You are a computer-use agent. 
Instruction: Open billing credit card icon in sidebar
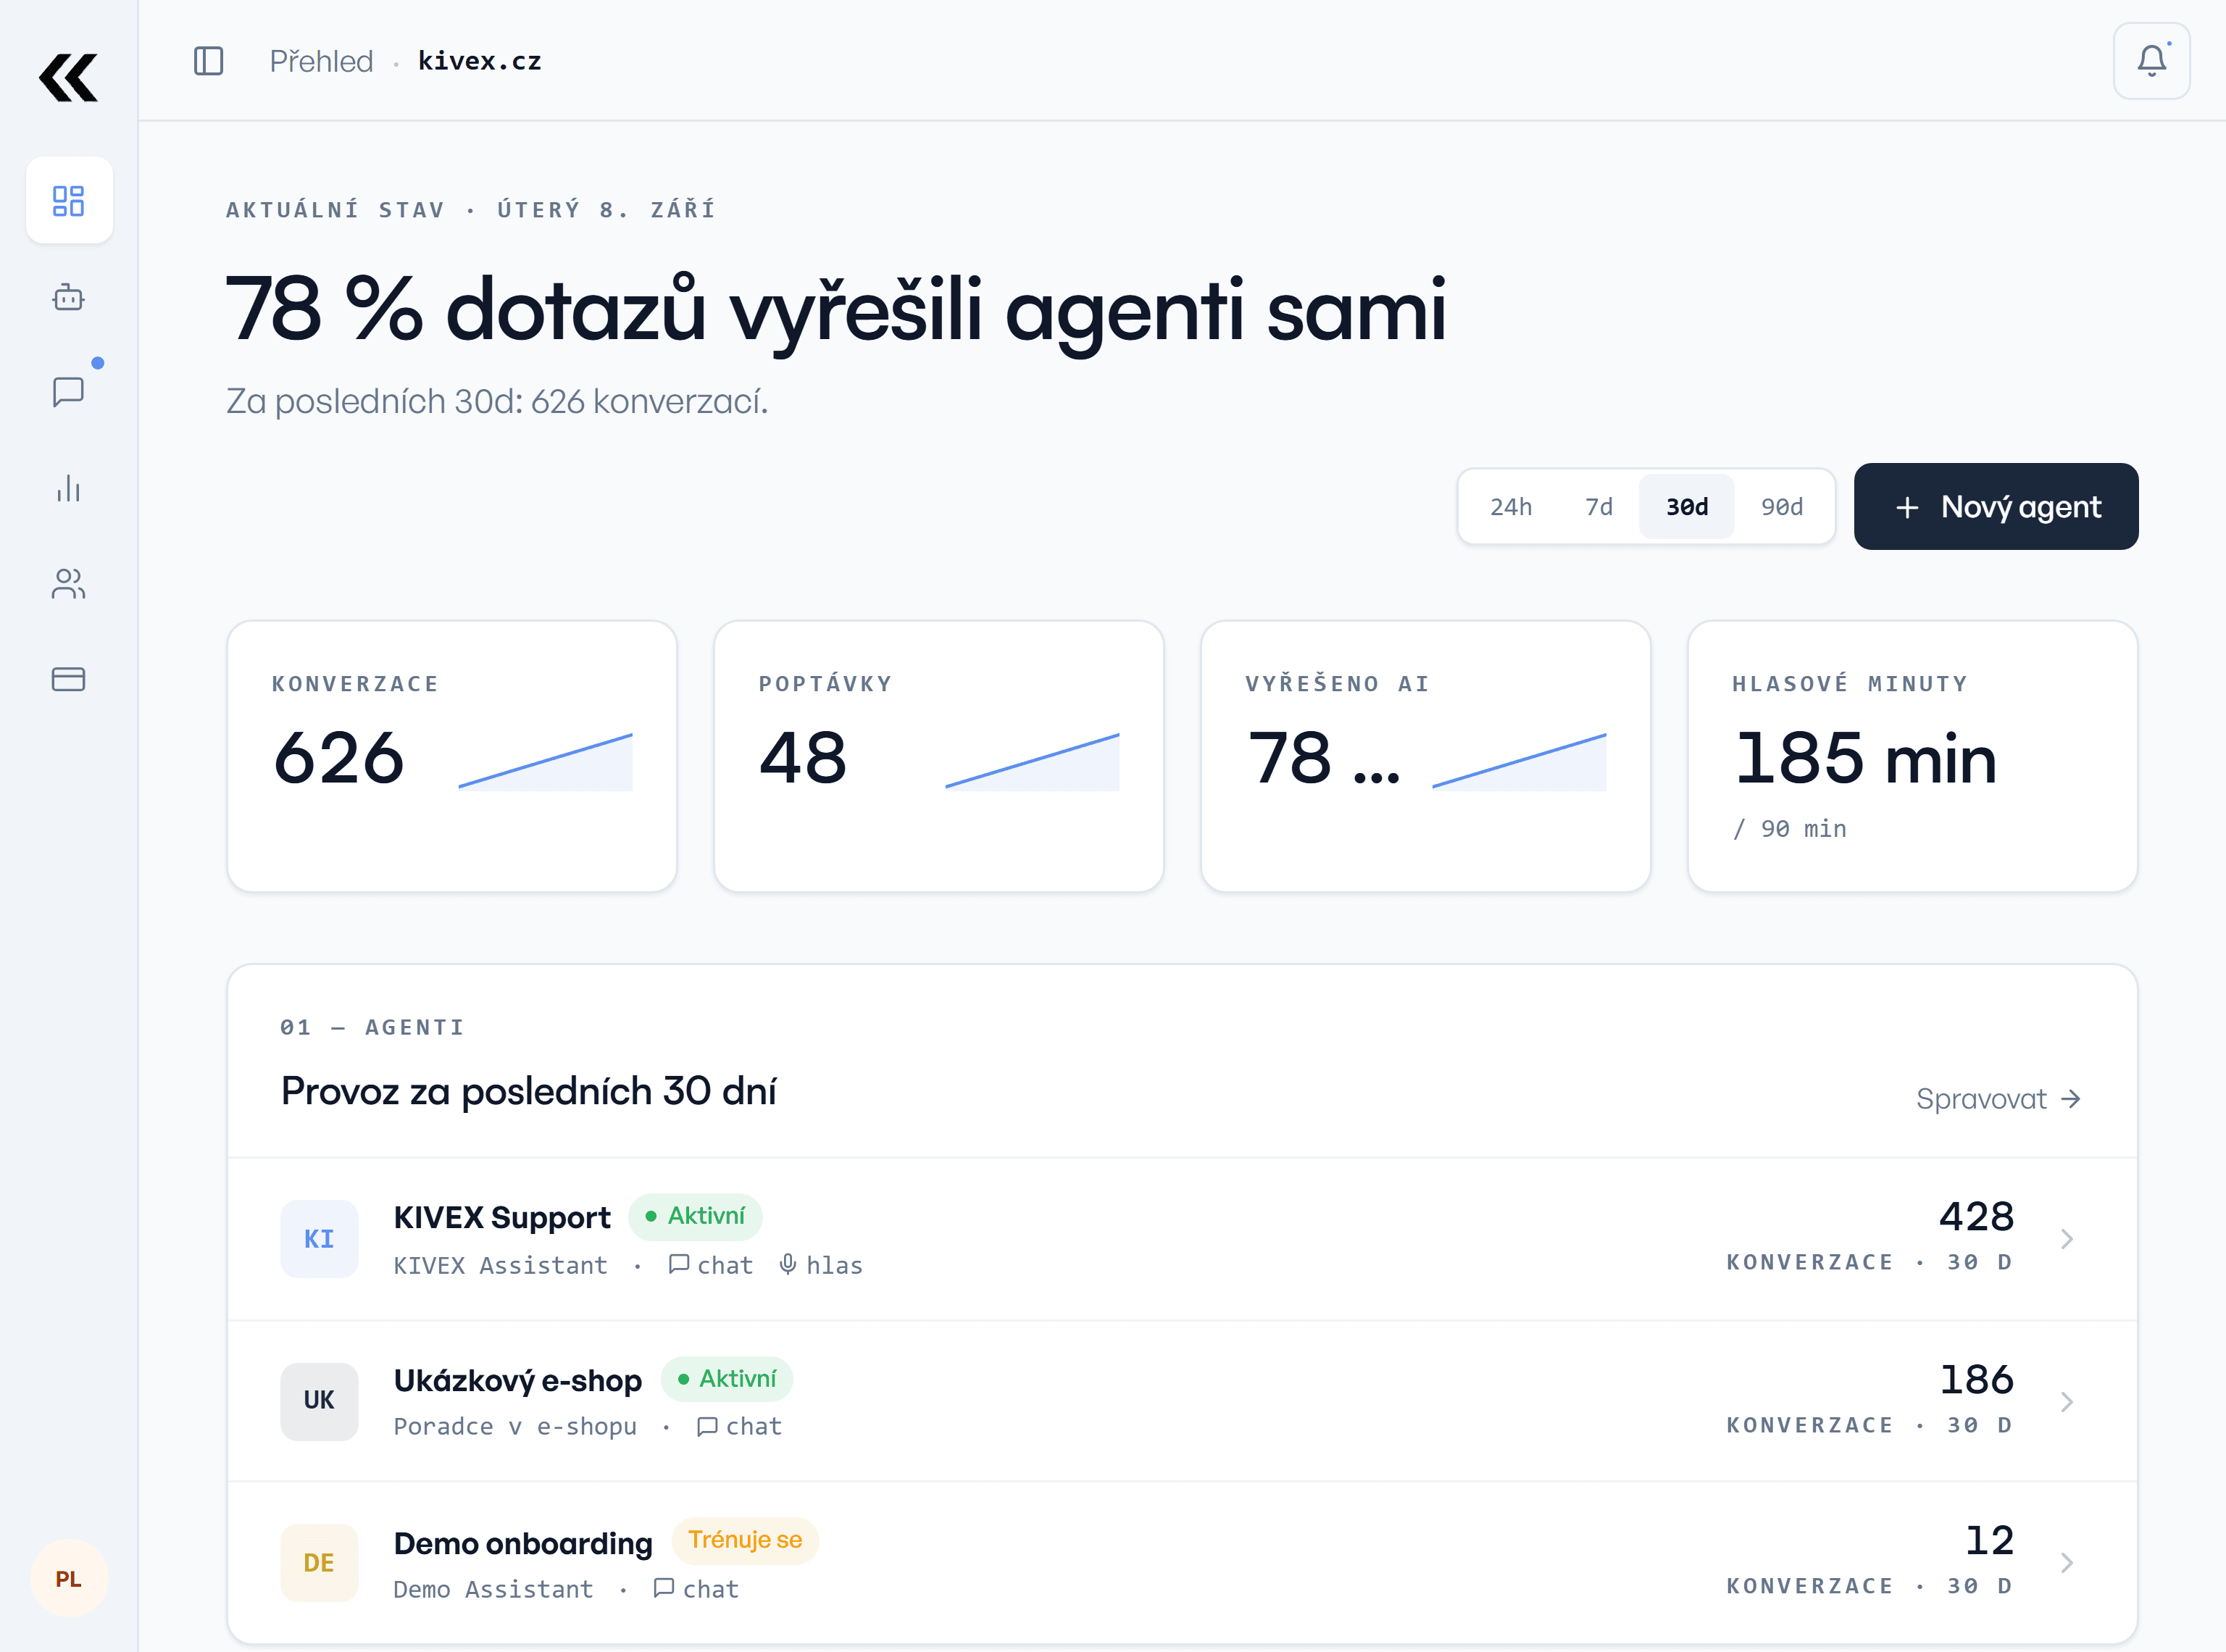pyautogui.click(x=68, y=679)
